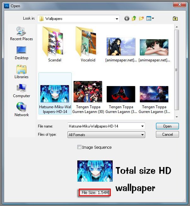Click the Miku preview image below Image Sequence
Image resolution: width=190 pixels, height=206 pixels.
pyautogui.click(x=95, y=171)
